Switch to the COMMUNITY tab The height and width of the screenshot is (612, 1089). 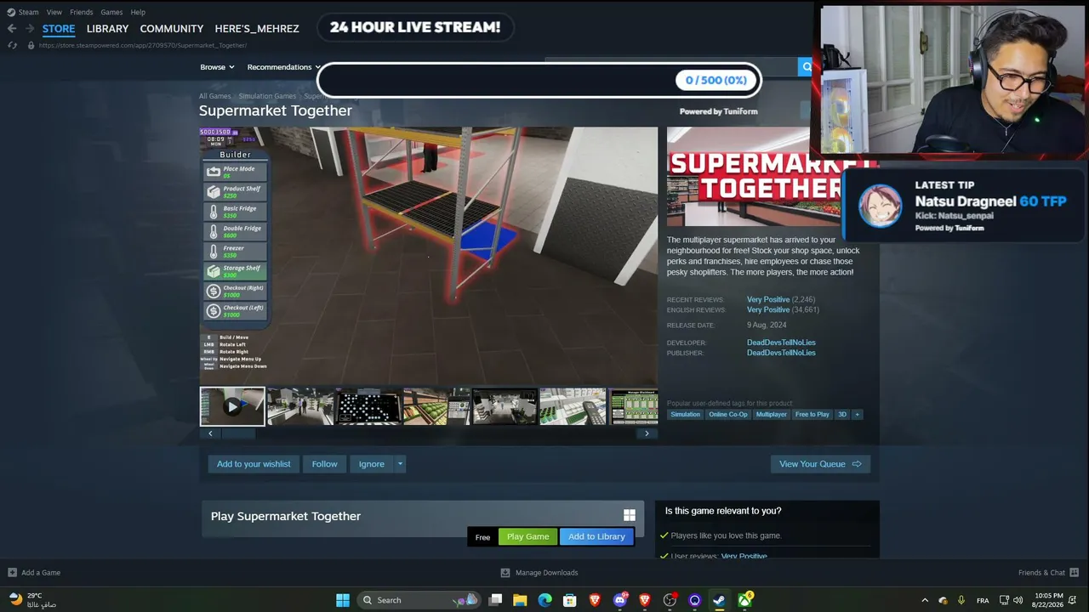point(172,29)
